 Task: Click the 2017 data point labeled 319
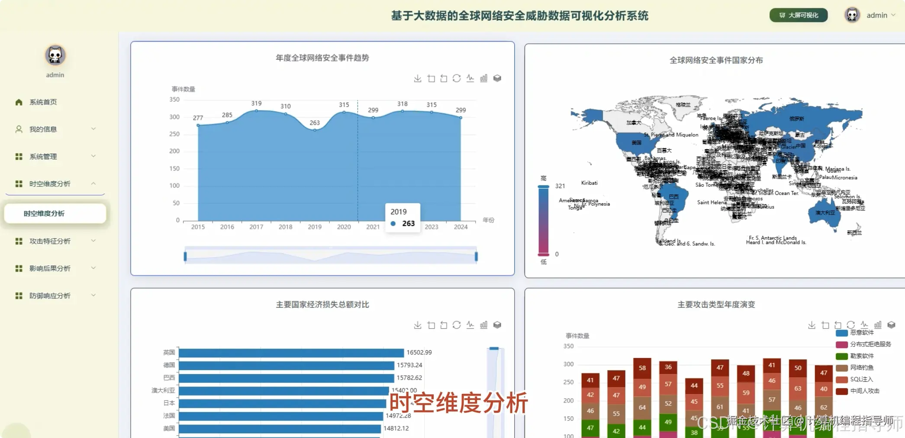(256, 111)
